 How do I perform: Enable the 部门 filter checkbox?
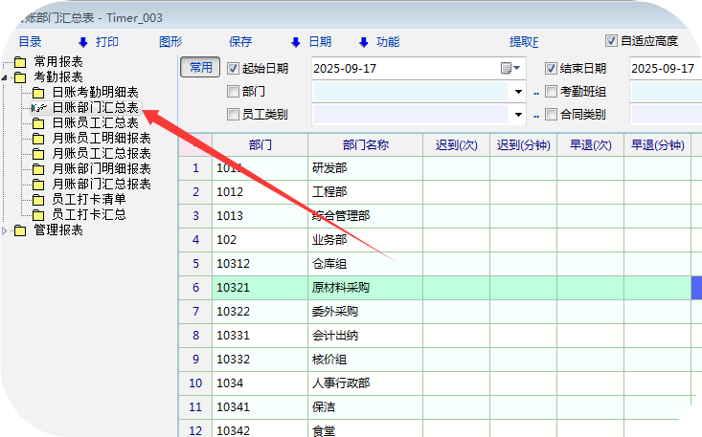233,92
